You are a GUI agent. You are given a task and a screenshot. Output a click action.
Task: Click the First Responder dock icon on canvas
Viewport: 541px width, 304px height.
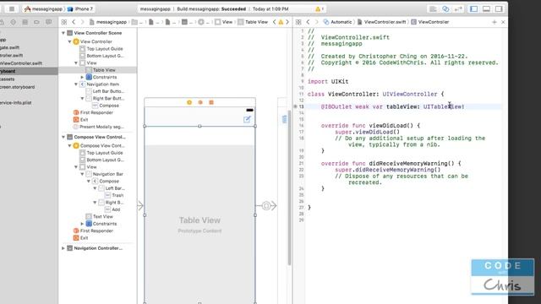[200, 102]
